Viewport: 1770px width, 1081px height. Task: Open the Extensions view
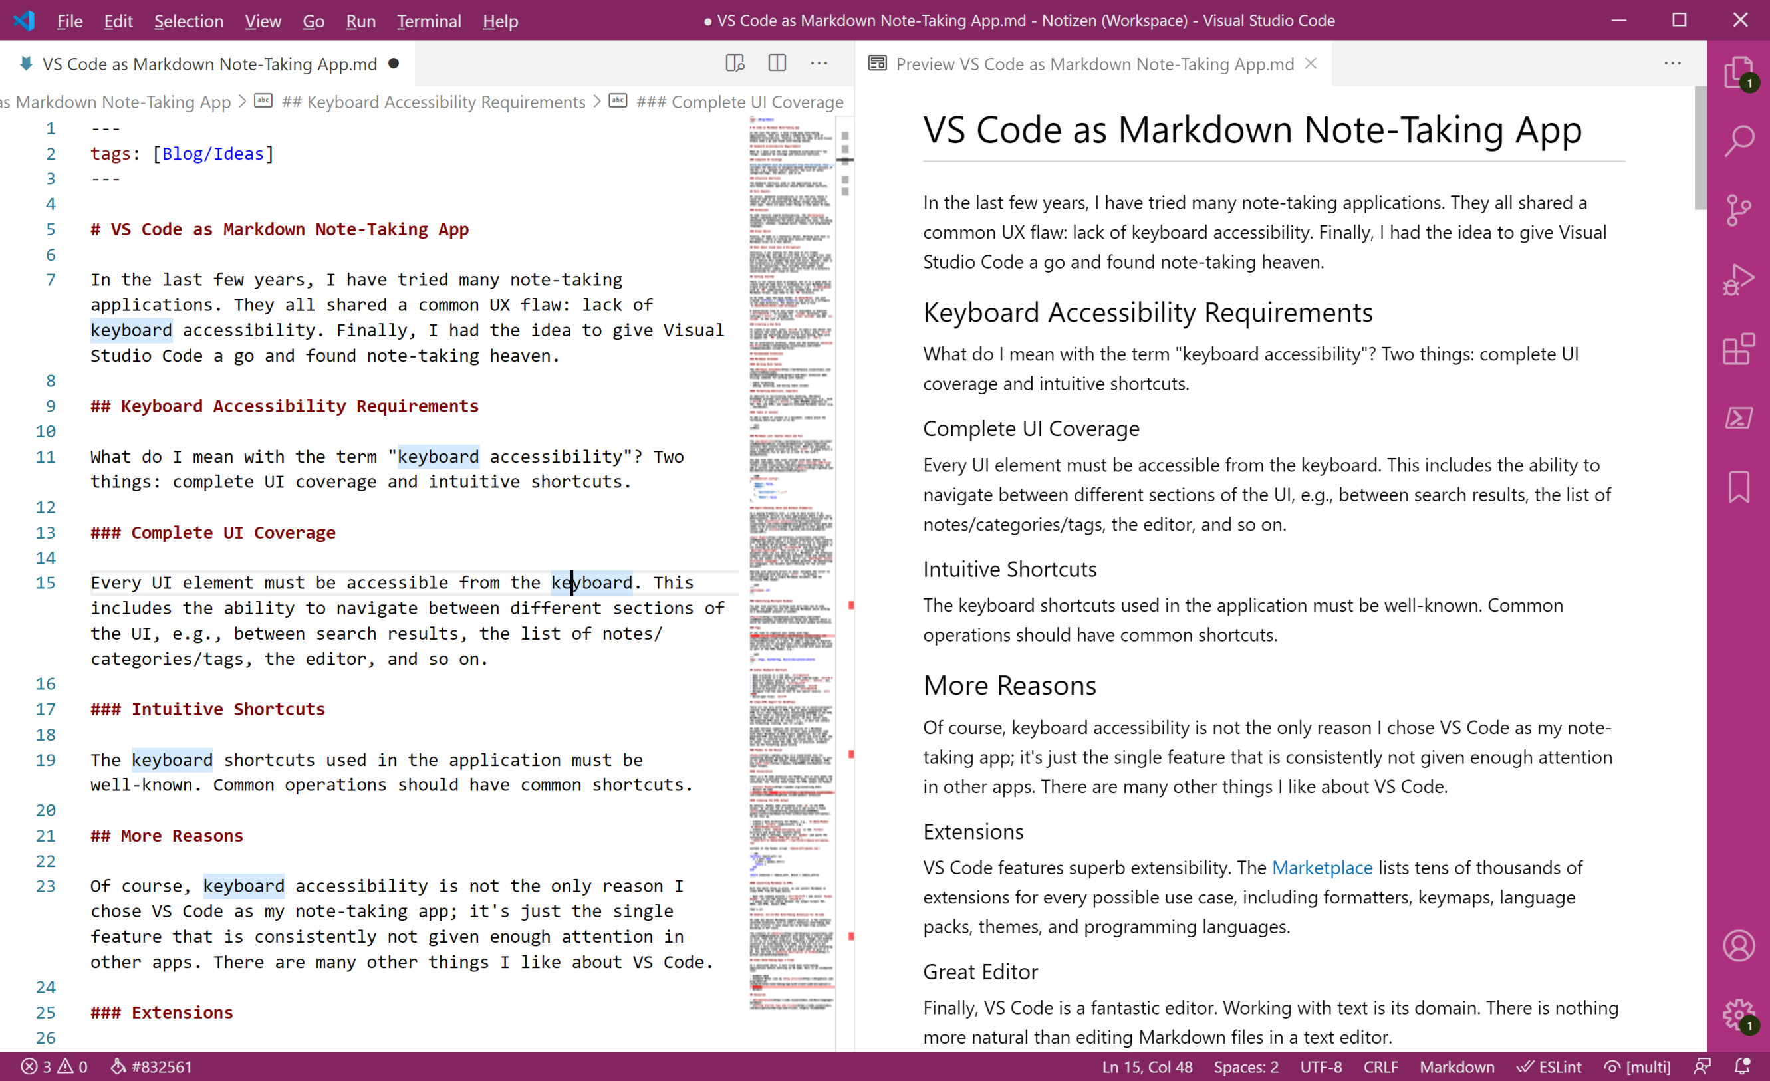[x=1739, y=348]
